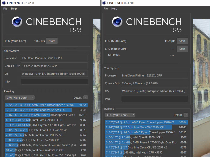Select i7-1165G7 2.81 GHz row in left window
The width and height of the screenshot is (210, 157).
click(x=46, y=145)
